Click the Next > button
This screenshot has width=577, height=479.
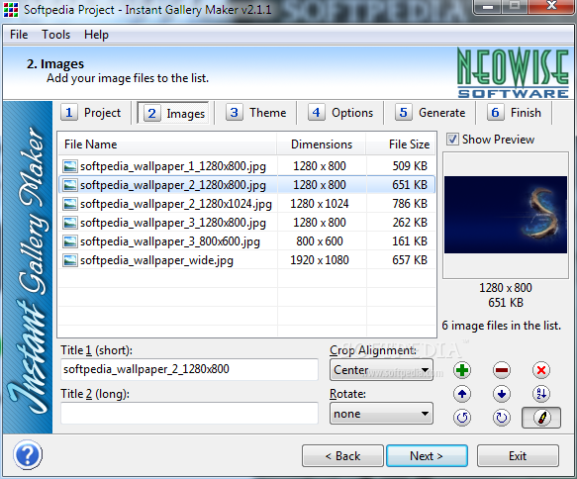tap(427, 456)
